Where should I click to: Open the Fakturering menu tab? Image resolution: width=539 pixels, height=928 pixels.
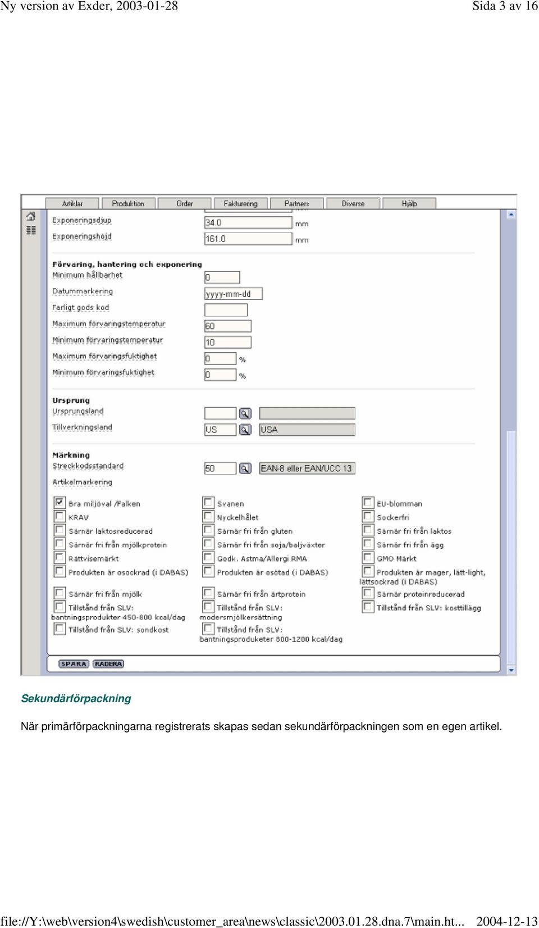point(240,203)
